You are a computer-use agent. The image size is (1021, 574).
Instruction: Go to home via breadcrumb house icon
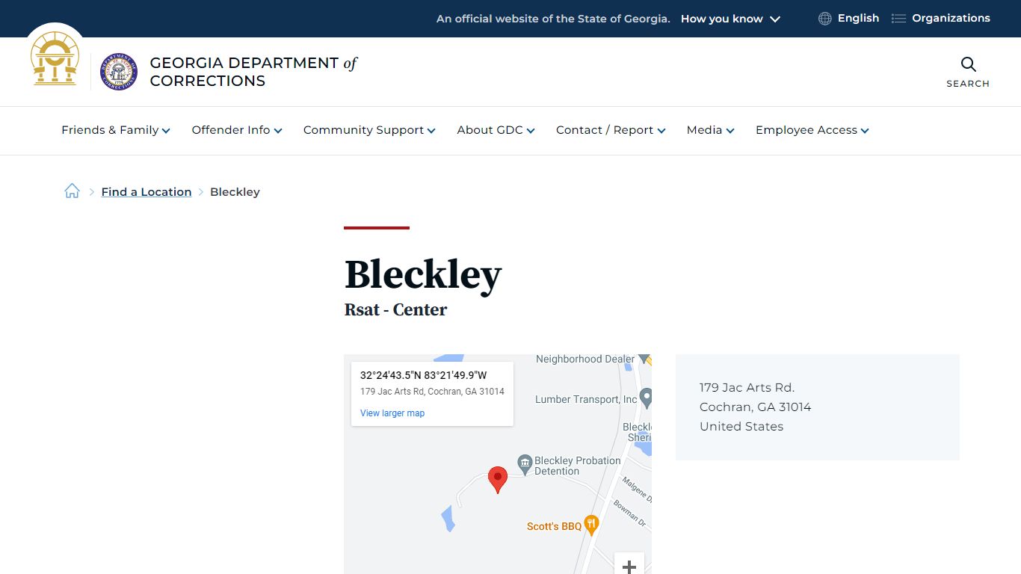pos(72,191)
